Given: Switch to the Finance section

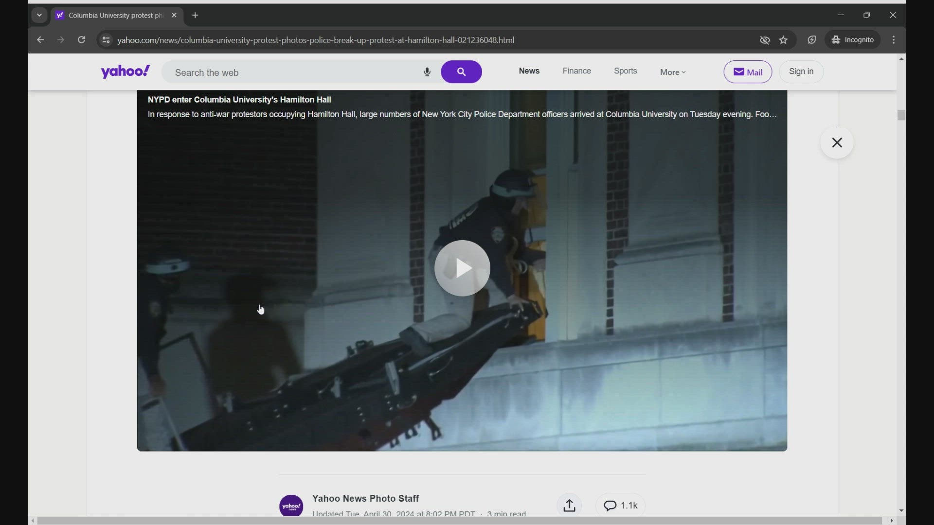Looking at the screenshot, I should click(x=576, y=71).
